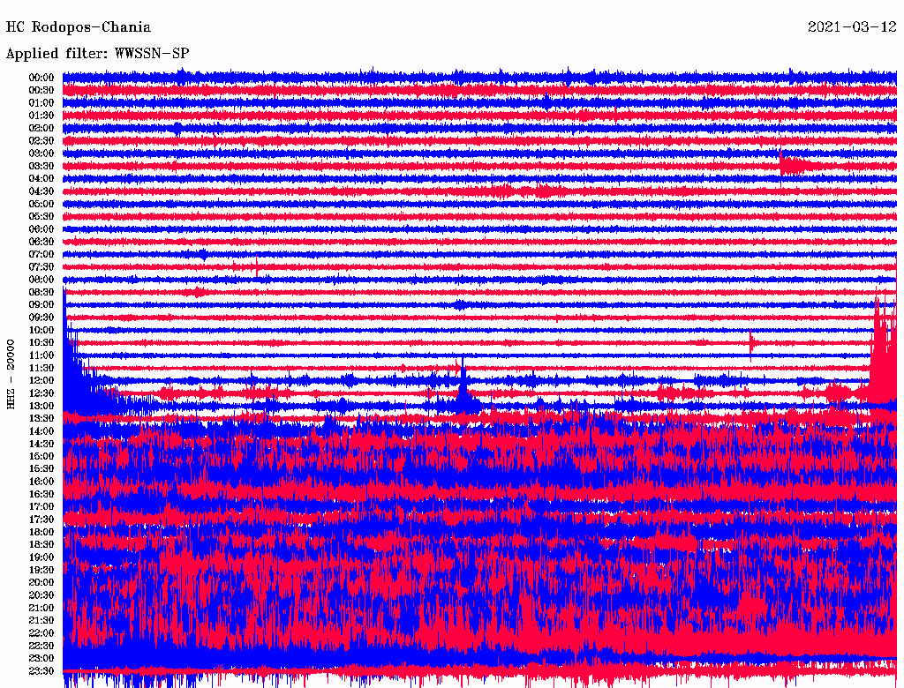Image resolution: width=904 pixels, height=688 pixels.
Task: Click the '14:30' time label
Action: coord(41,444)
